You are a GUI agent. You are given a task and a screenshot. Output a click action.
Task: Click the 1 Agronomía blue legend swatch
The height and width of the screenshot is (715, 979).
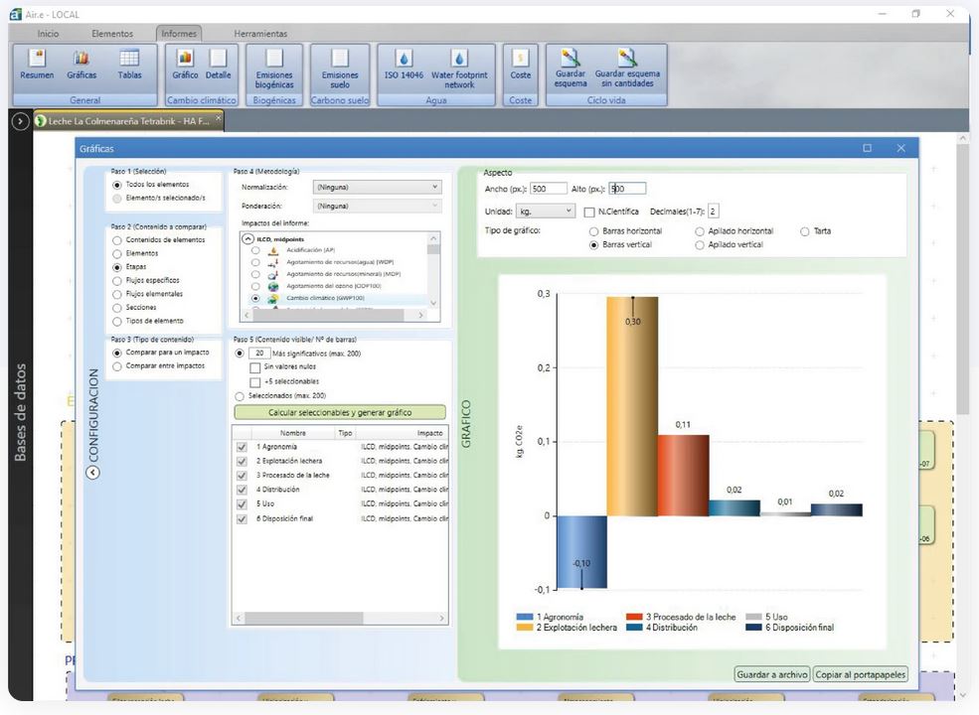(525, 617)
